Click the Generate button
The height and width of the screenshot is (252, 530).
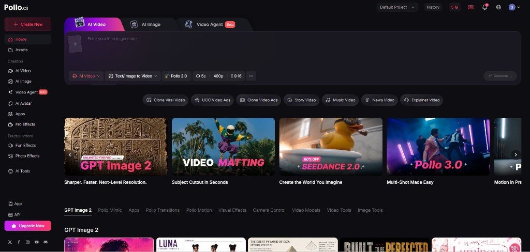500,76
